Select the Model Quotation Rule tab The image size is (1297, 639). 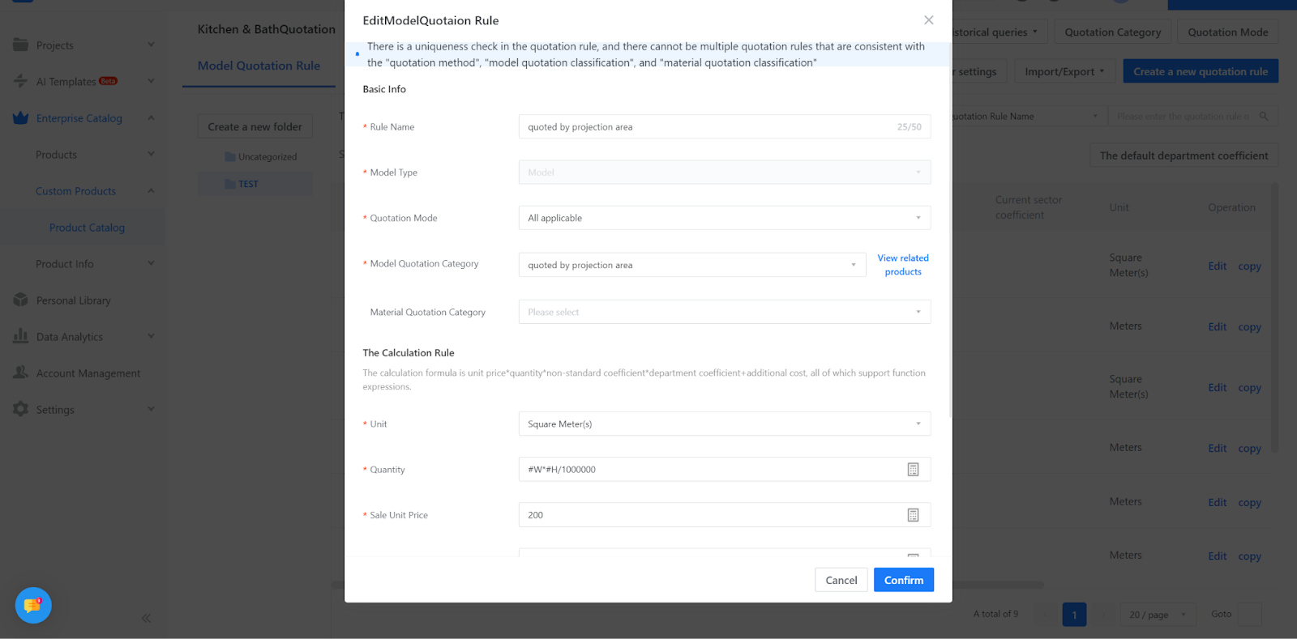coord(259,66)
